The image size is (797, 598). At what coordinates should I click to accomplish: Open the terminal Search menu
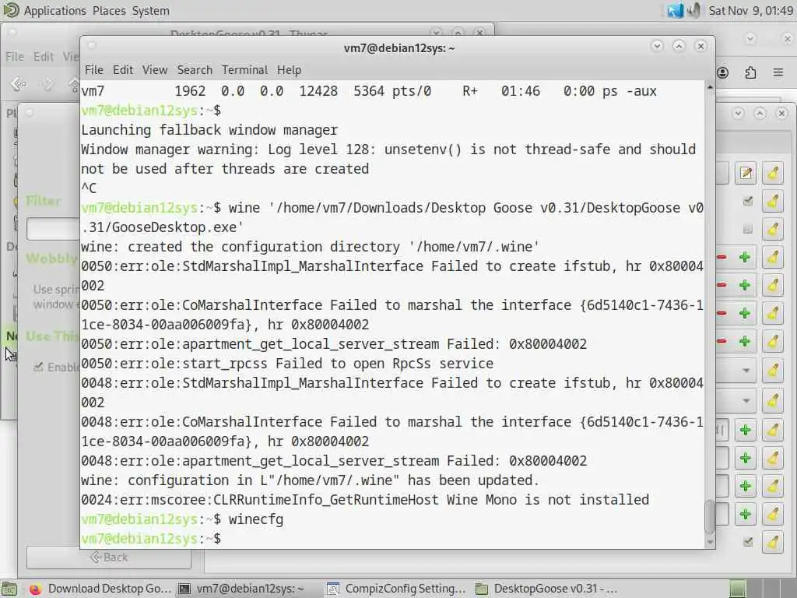click(194, 69)
